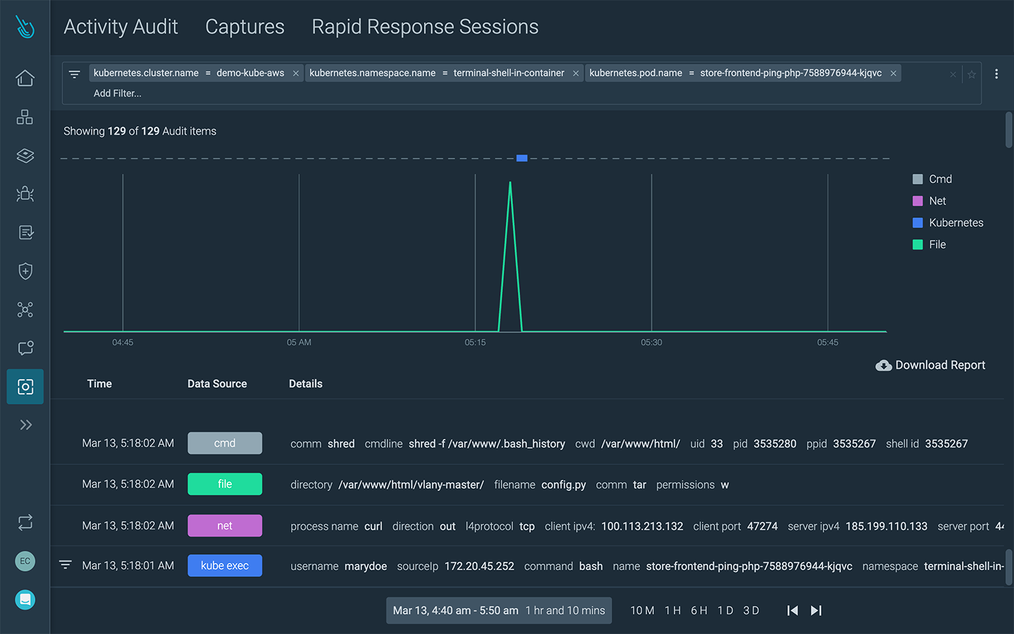Select the 3 D time window

[x=751, y=611]
